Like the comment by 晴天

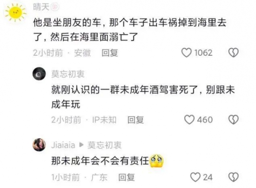click(186, 53)
